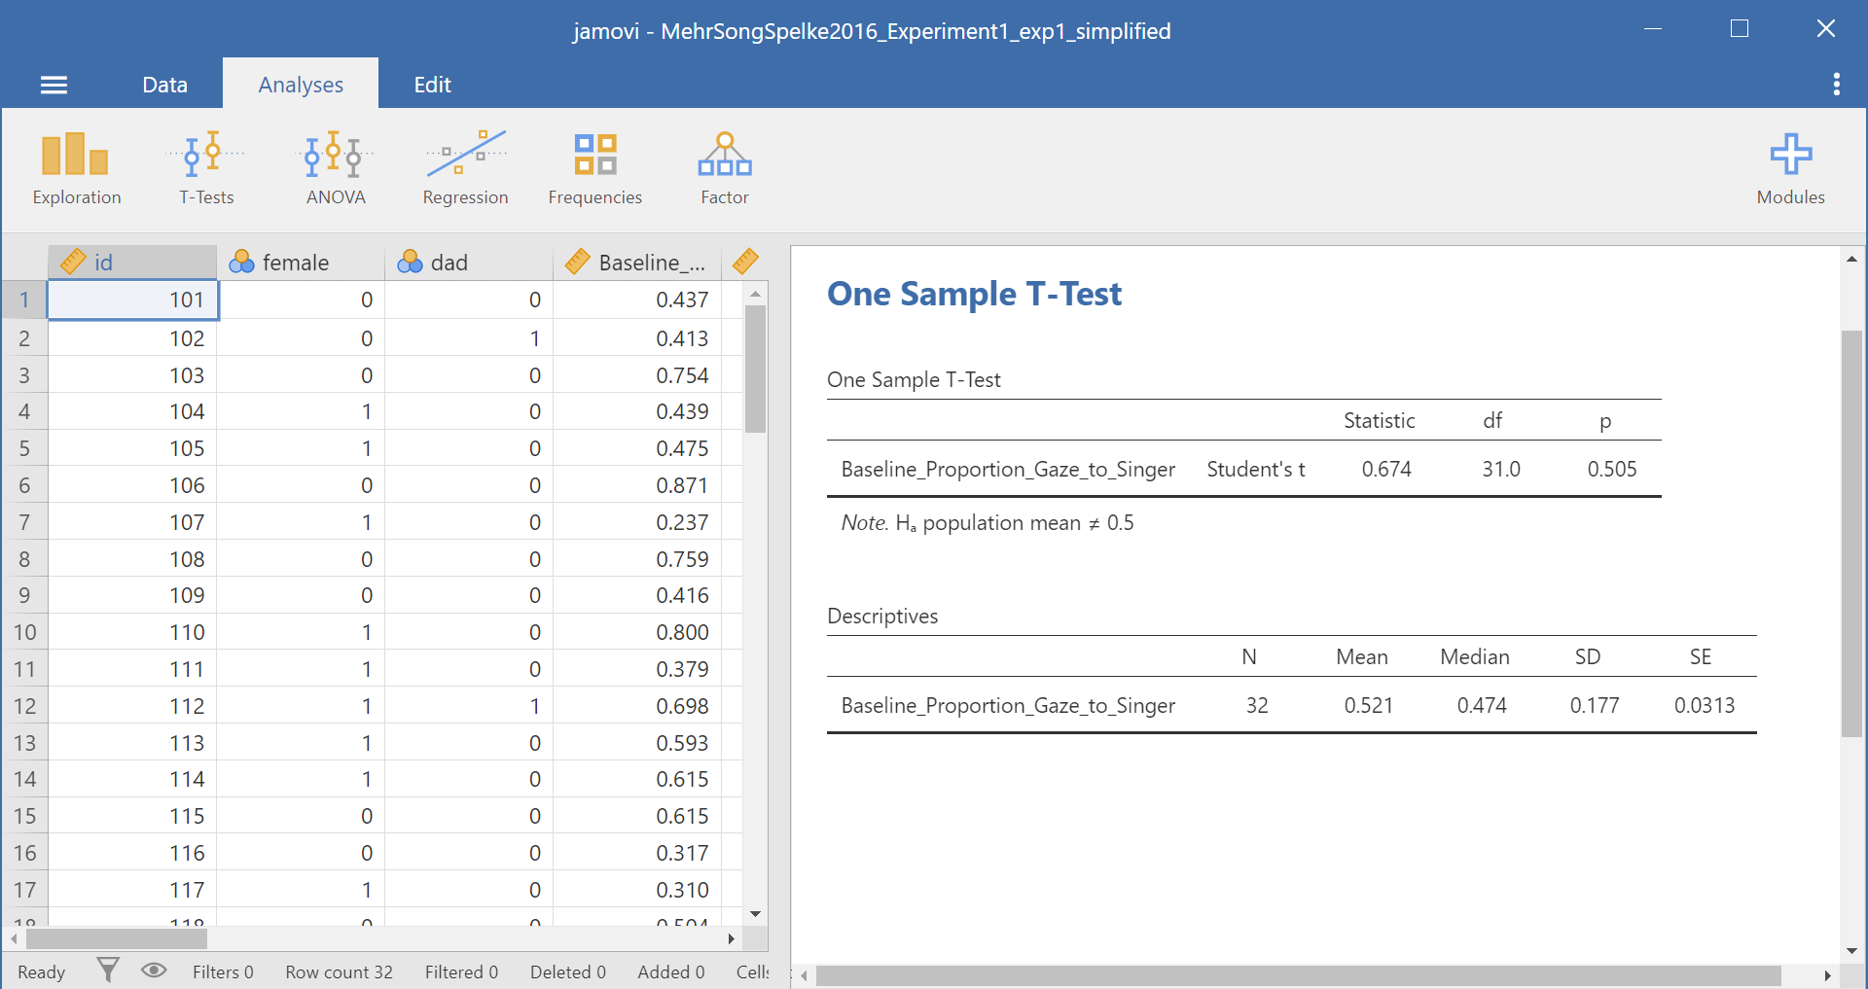Select cell containing id 101
Screen dimensions: 1868x989
133,300
